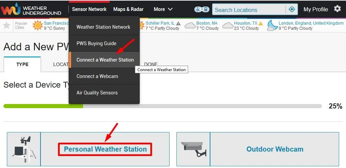This screenshot has width=346, height=168.
Task: Click the 25% progress label
Action: click(x=335, y=106)
